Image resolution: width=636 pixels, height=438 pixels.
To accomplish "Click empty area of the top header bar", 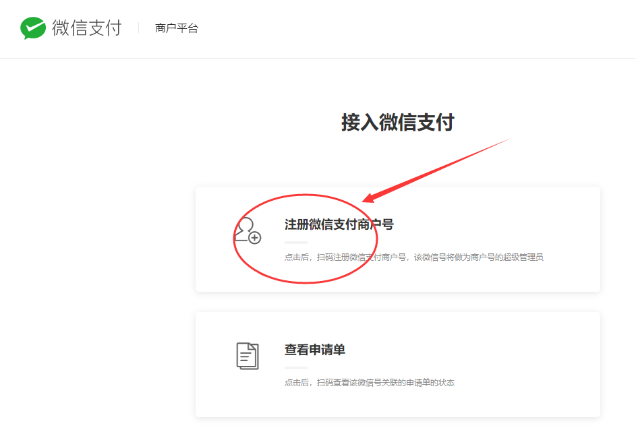I will 418,28.
